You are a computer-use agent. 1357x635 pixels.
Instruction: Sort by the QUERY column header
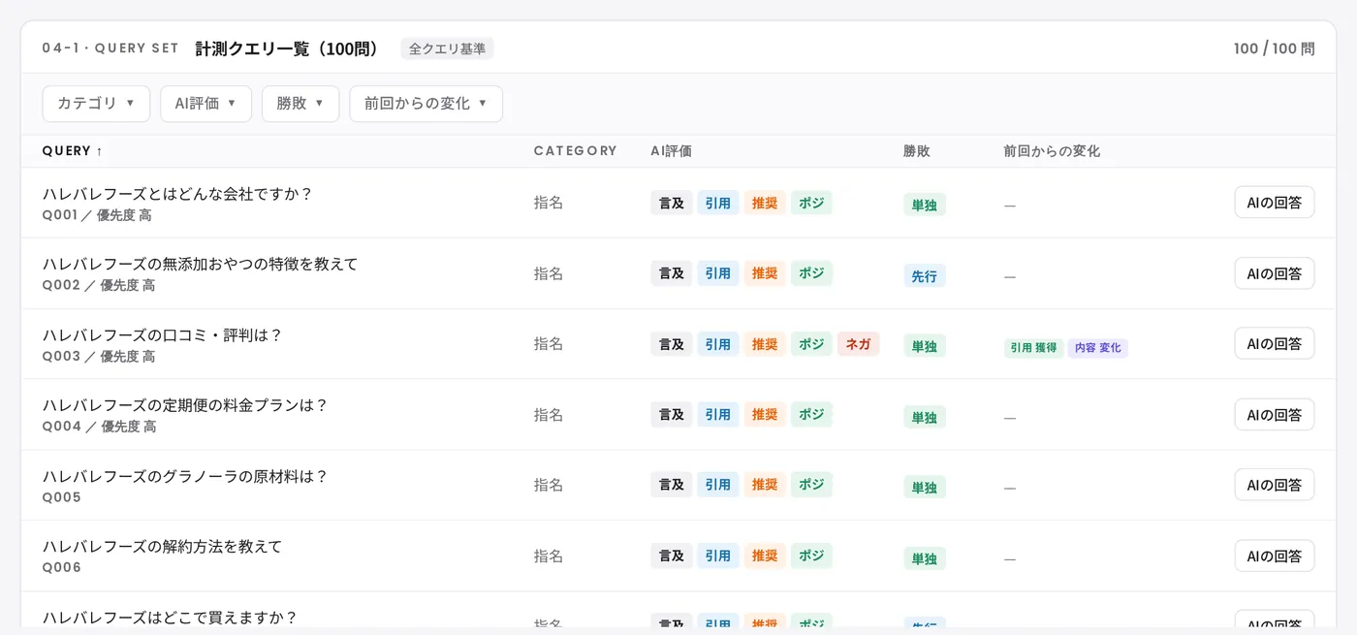[x=73, y=151]
